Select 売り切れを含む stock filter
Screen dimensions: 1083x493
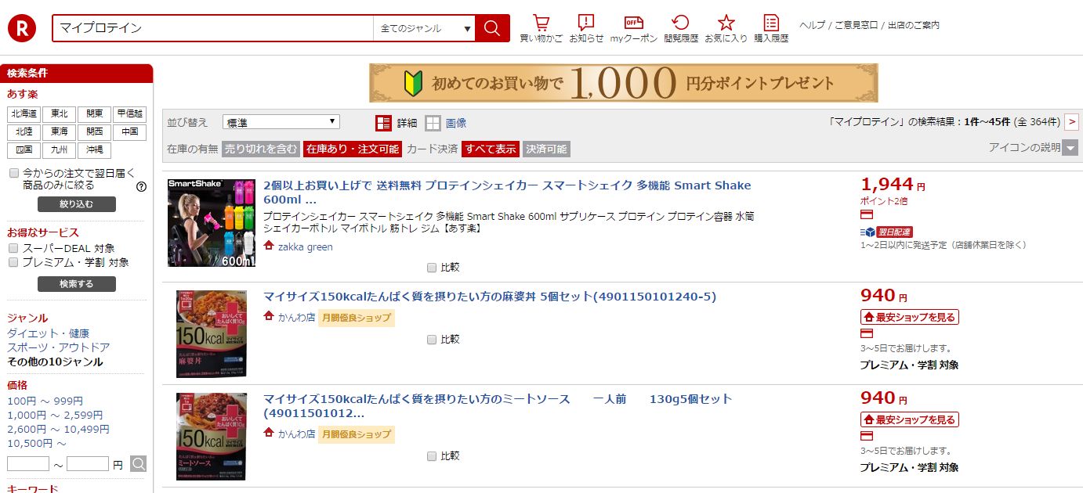coord(261,149)
